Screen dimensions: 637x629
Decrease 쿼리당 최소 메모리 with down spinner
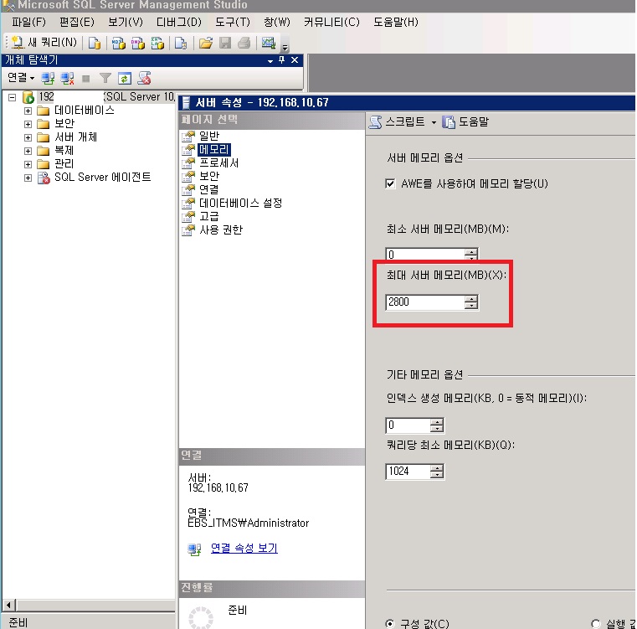[437, 475]
